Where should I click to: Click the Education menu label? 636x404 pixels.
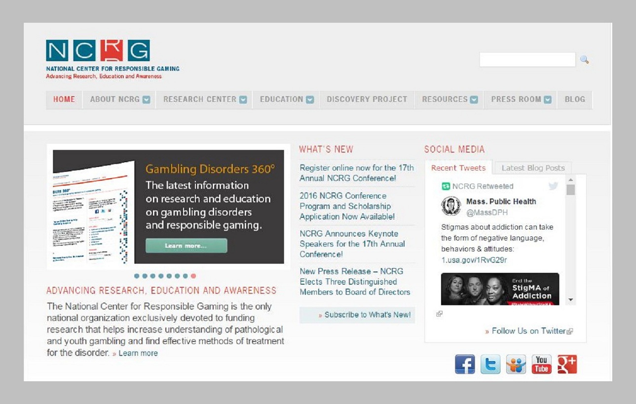pyautogui.click(x=282, y=100)
